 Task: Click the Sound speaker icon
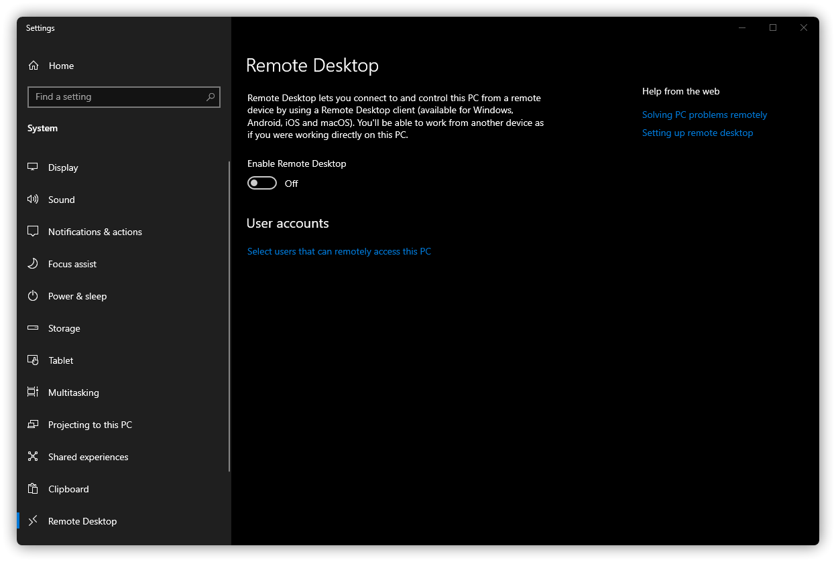33,200
